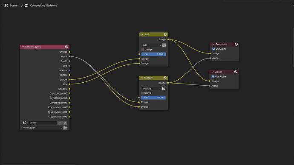The image size is (294, 165).
Task: Click Fac slider on Add node
Action: [153, 54]
